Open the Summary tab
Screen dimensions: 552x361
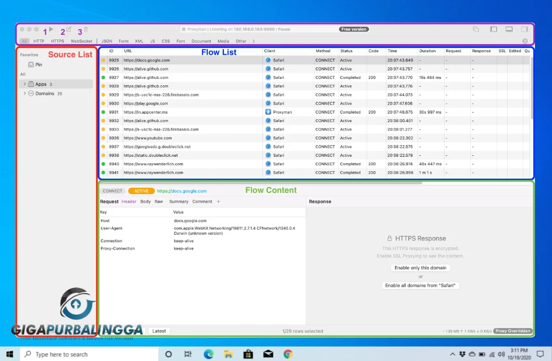click(x=178, y=202)
